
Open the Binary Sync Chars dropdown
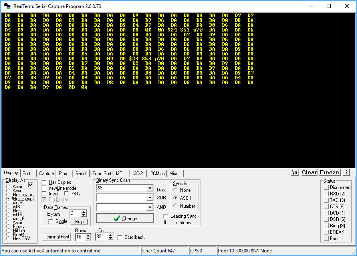point(151,188)
